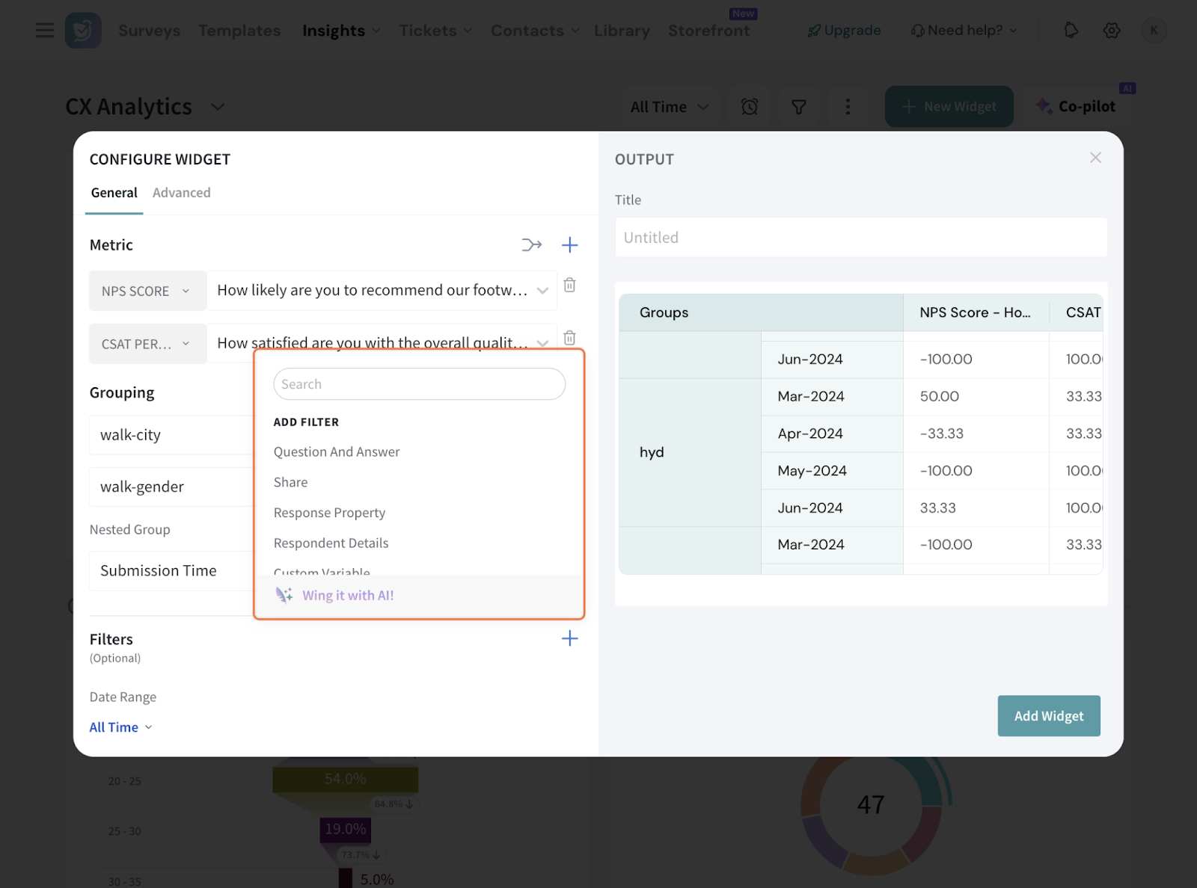Click the Wing it with AI sparkle icon

pos(284,595)
